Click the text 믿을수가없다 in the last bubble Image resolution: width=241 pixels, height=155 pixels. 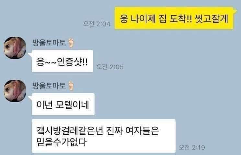61,142
